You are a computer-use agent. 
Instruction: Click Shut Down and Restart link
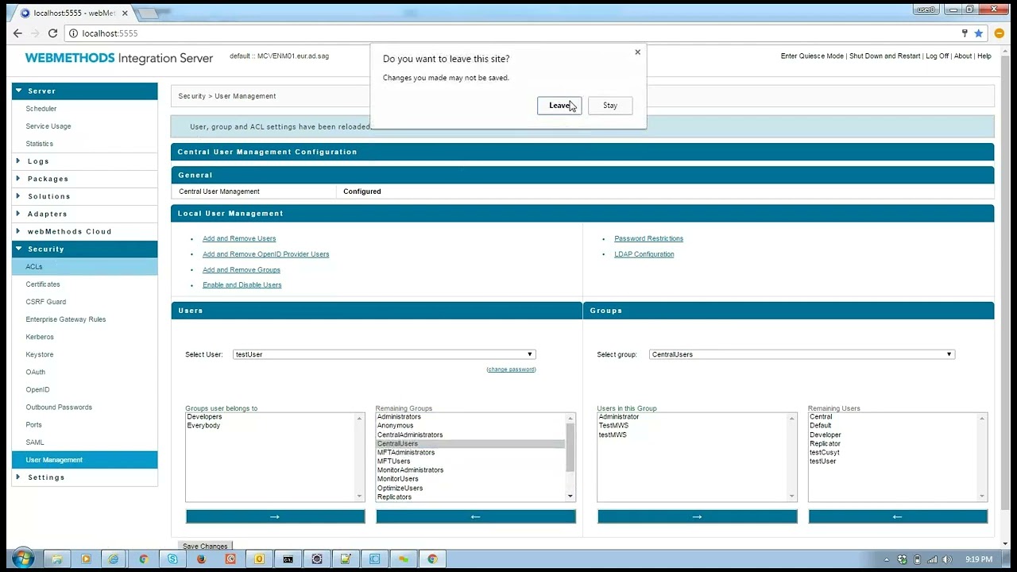pyautogui.click(x=884, y=56)
